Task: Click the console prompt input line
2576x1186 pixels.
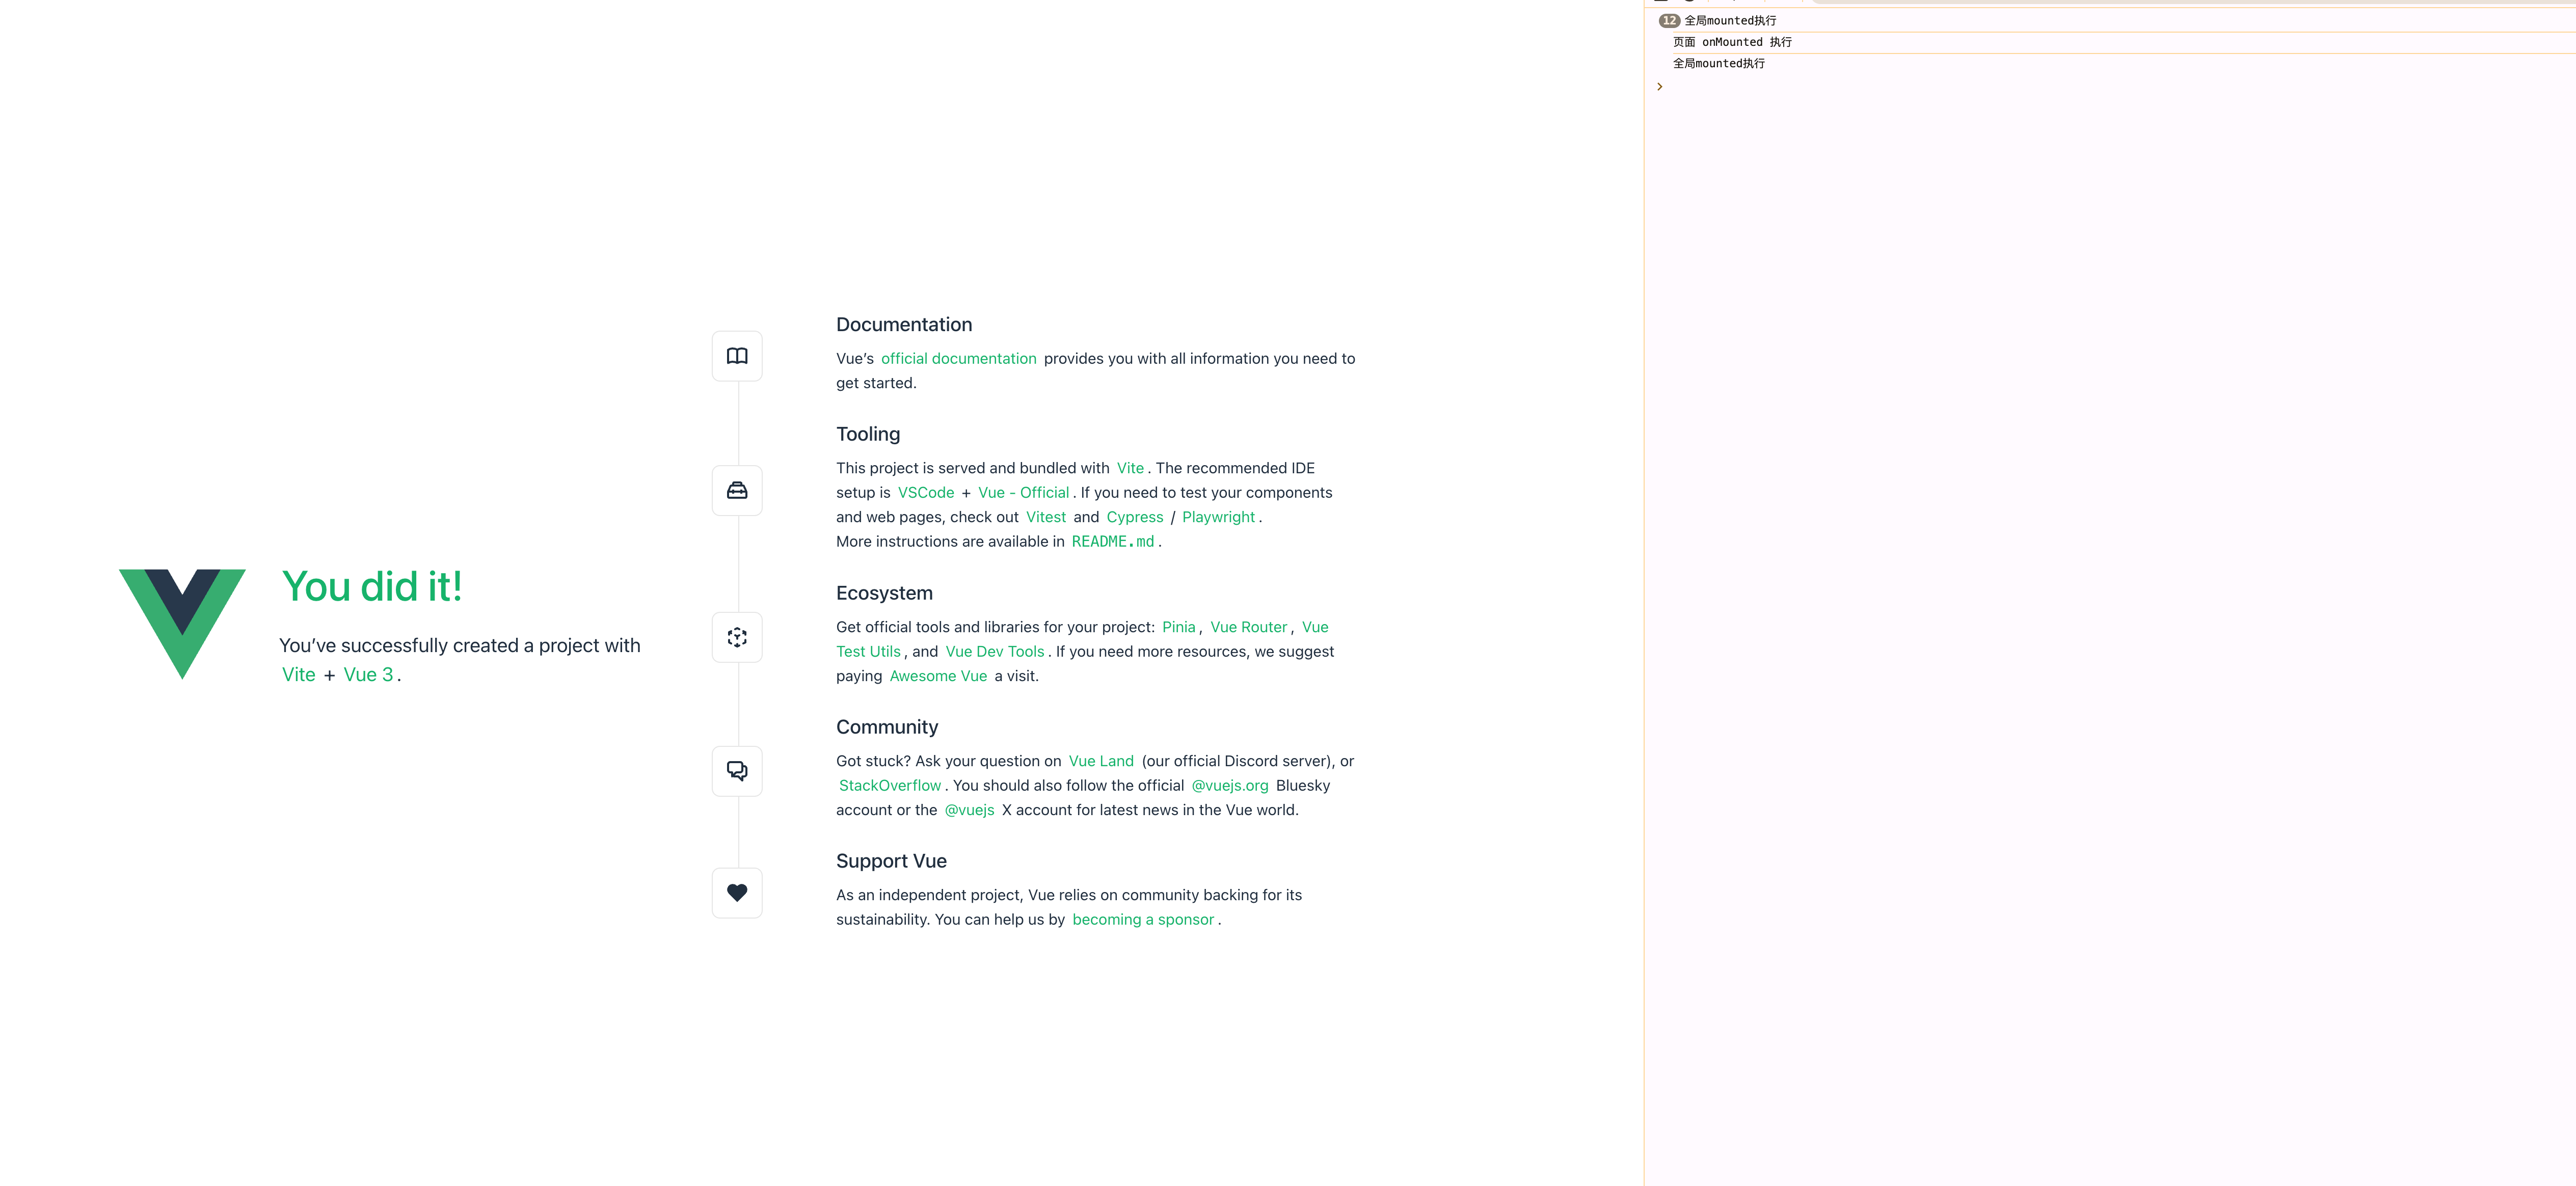Action: click(2110, 87)
